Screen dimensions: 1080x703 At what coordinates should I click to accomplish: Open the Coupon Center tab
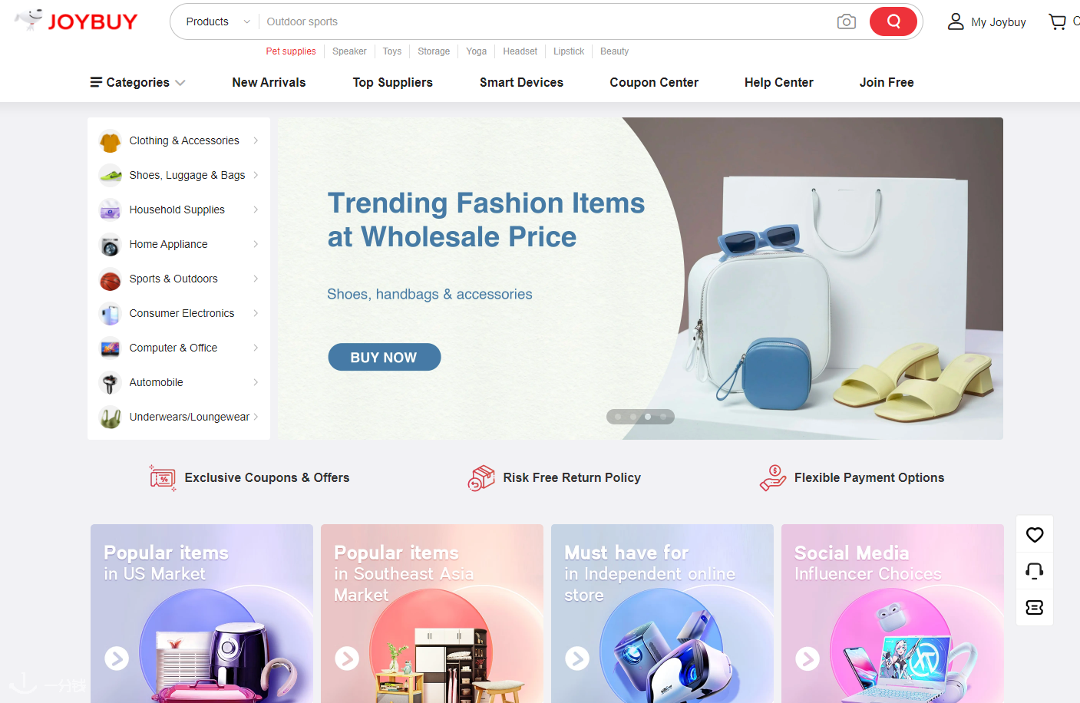654,82
